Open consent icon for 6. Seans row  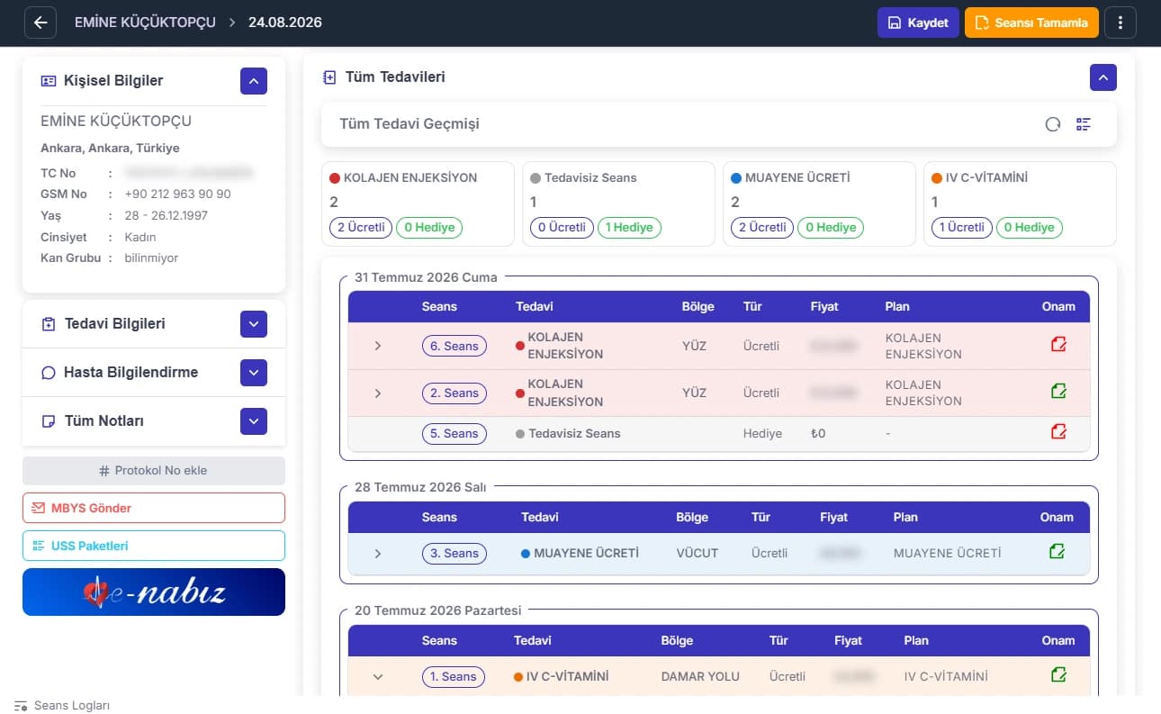[x=1058, y=345]
